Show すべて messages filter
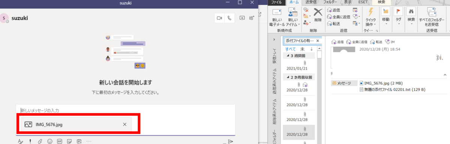The height and width of the screenshot is (144, 450). tap(290, 49)
